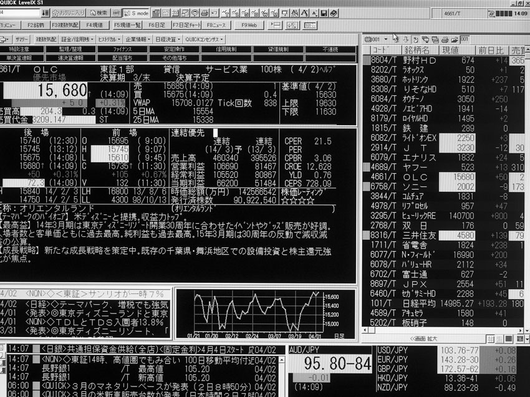Click the サマリー summary button
This screenshot has width=530, height=397.
click(22, 39)
